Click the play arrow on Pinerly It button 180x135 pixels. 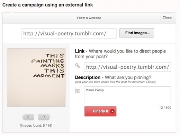(112, 111)
